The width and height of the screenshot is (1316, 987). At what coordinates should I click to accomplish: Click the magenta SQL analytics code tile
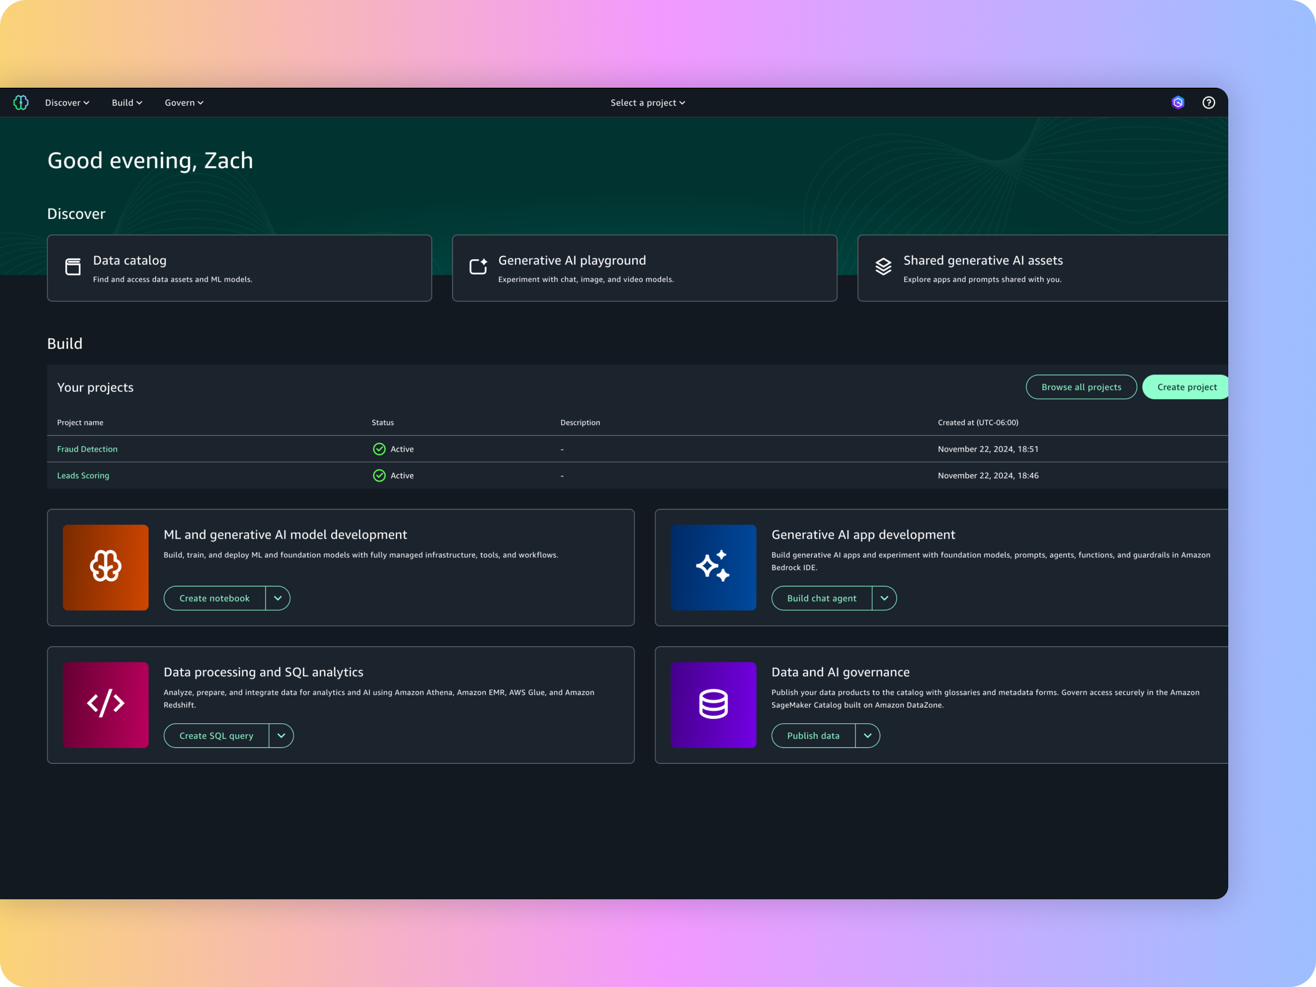pyautogui.click(x=105, y=705)
